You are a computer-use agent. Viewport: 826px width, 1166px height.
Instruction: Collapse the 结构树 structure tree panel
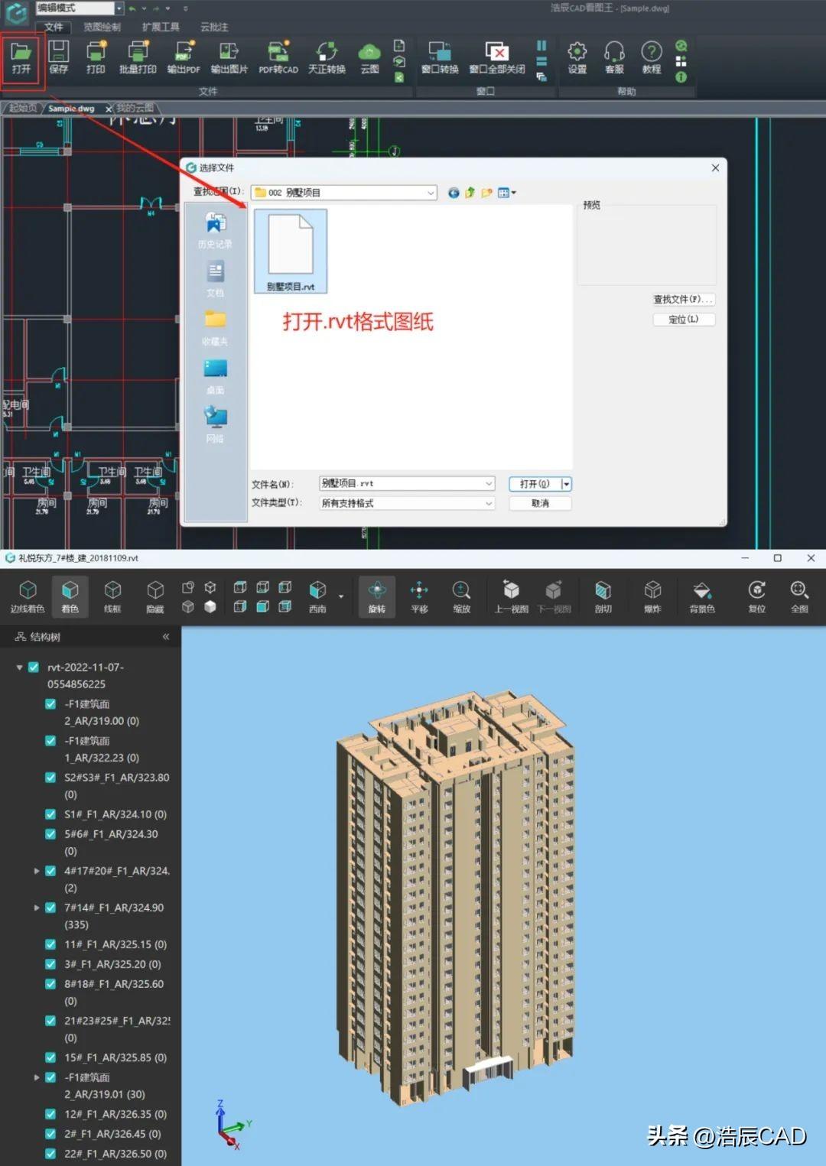(166, 636)
